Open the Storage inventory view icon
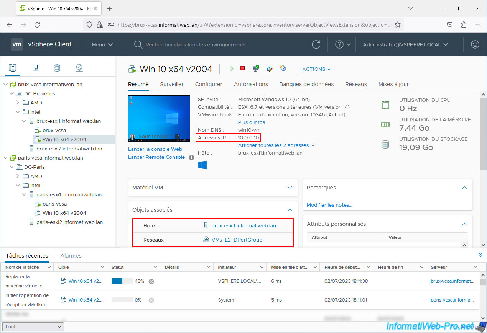 [57, 68]
